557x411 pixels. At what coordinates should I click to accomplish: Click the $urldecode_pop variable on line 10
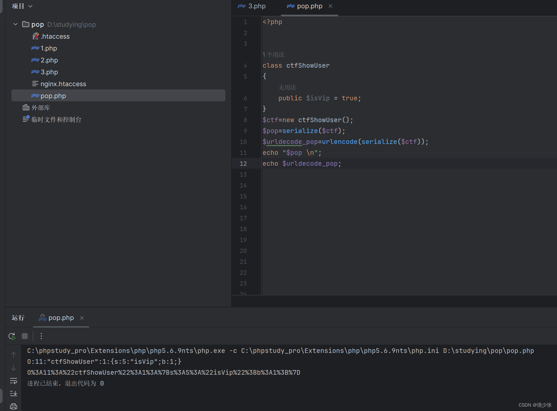tap(290, 142)
